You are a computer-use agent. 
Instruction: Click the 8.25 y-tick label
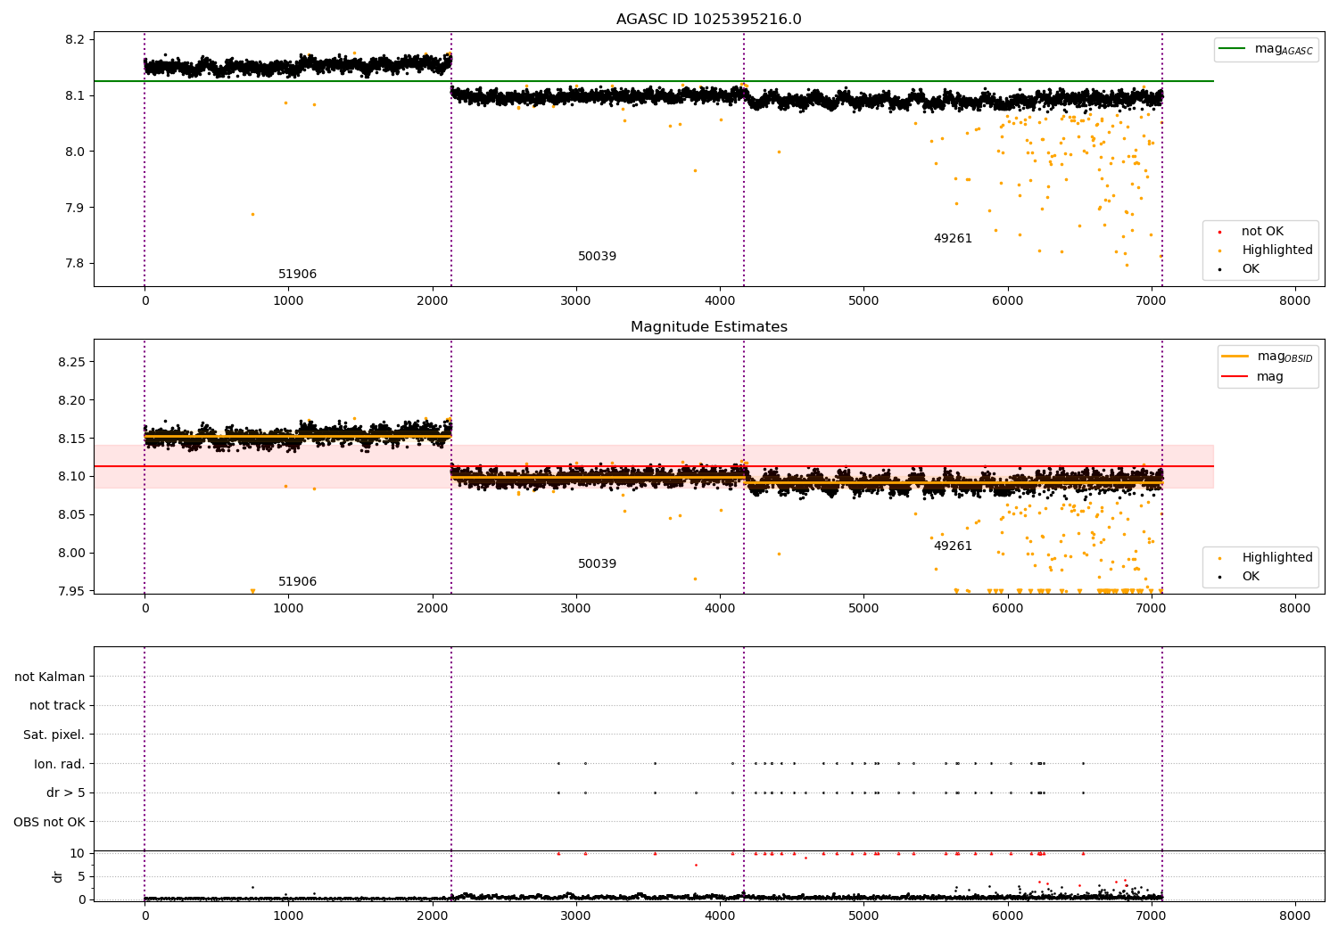pyautogui.click(x=71, y=362)
